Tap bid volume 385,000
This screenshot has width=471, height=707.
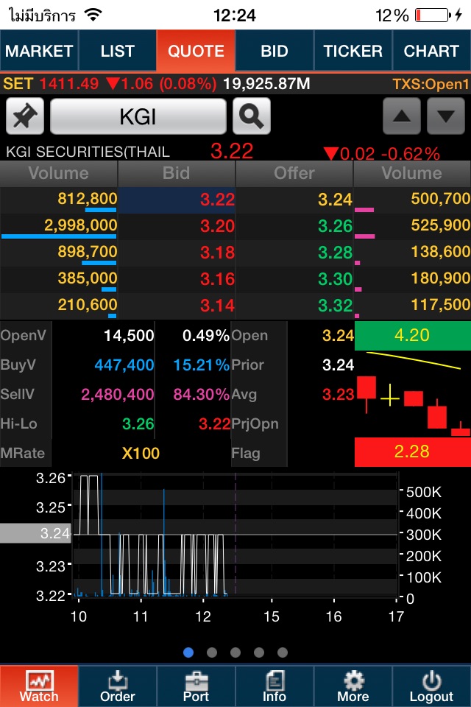pos(88,278)
